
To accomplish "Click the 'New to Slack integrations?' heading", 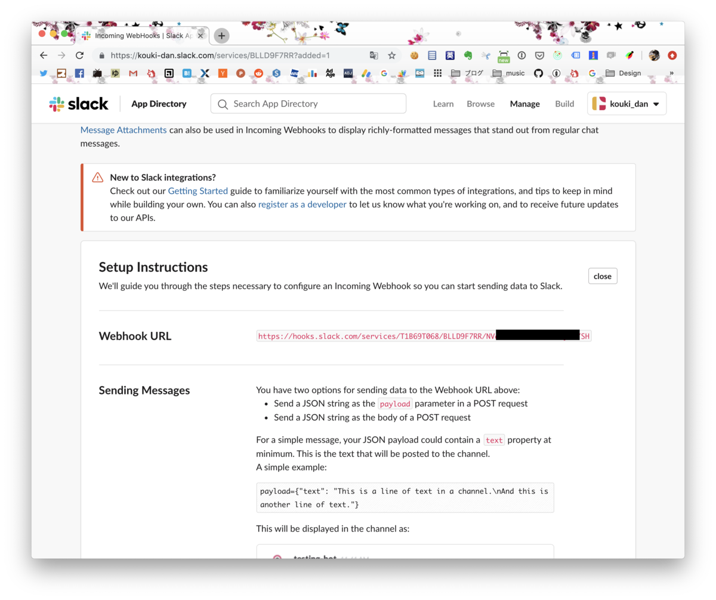I will pos(163,178).
